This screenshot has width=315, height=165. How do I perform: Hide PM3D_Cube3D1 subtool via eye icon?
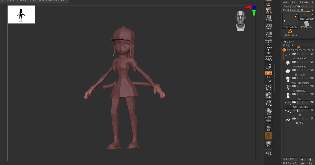(312, 102)
